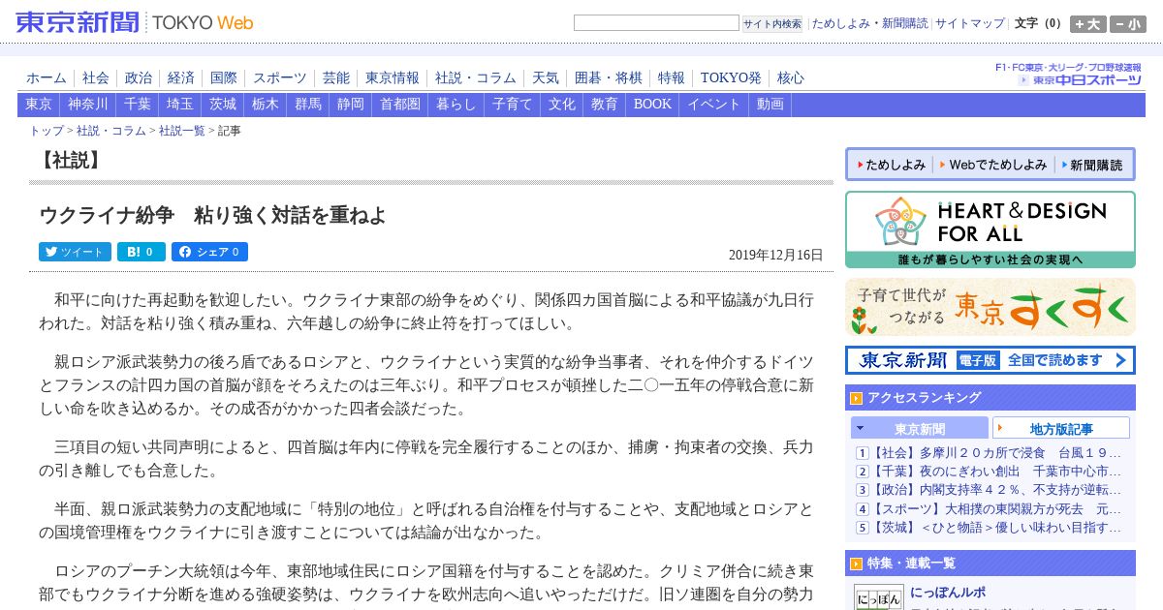Select 茨城 in the regional bar
Screen dimensions: 1163x610
pyautogui.click(x=223, y=105)
